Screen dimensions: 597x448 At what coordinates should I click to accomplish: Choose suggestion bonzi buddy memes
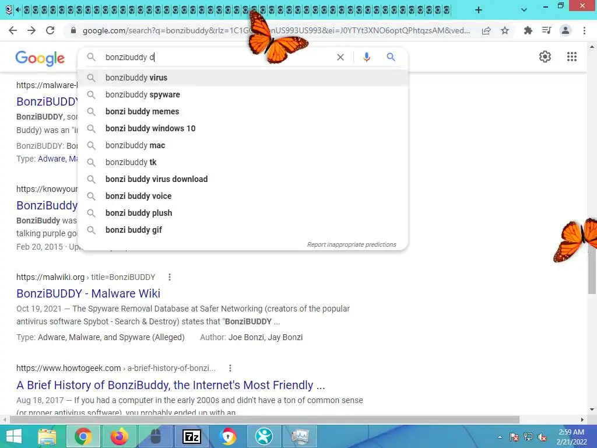[x=243, y=111]
